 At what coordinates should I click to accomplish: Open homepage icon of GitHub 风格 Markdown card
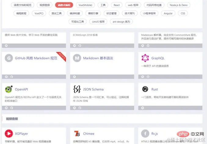(6, 77)
